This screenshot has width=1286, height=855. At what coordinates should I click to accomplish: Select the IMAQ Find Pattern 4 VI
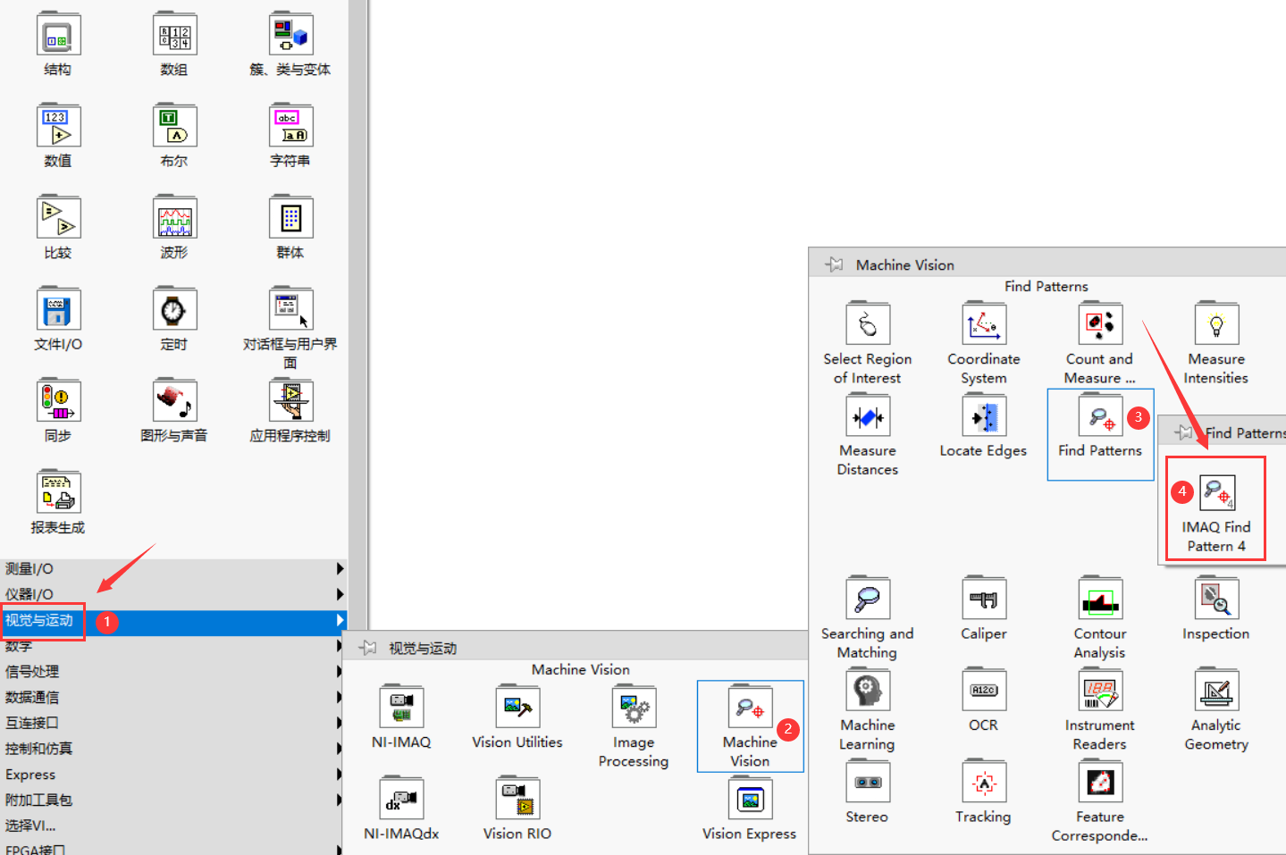[1216, 493]
